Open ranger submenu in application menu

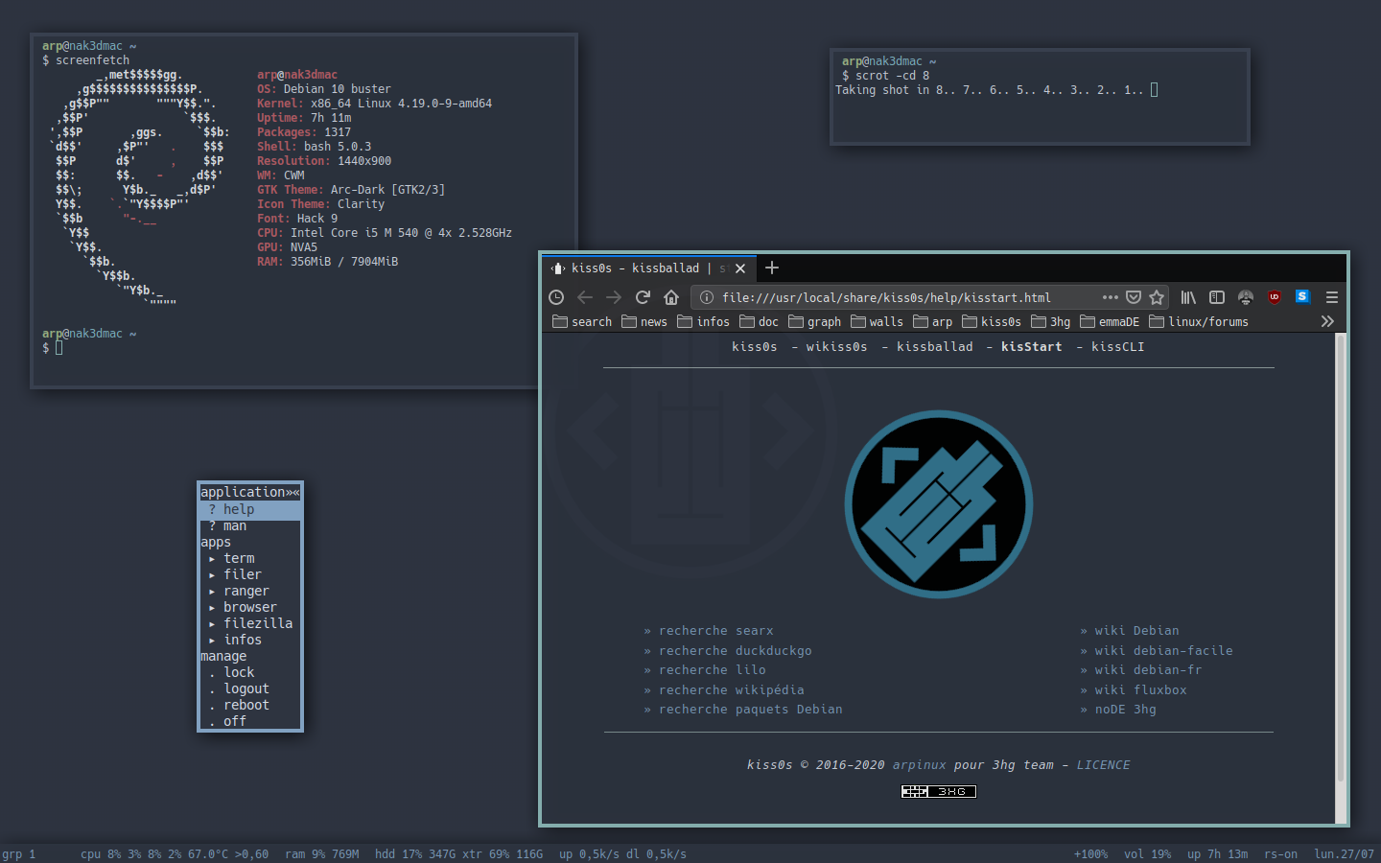pyautogui.click(x=250, y=592)
